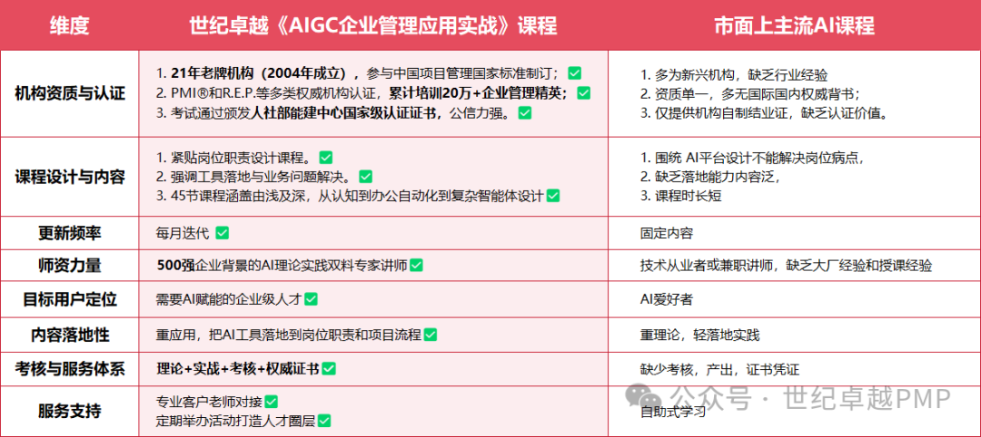This screenshot has width=981, height=437.
Task: Select the 维度 column header
Action: pyautogui.click(x=69, y=25)
